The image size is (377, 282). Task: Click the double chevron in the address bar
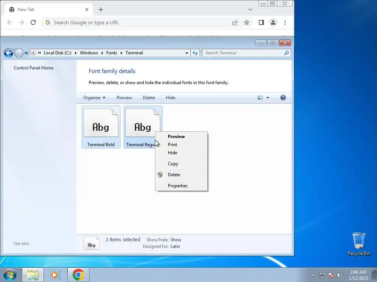39,53
